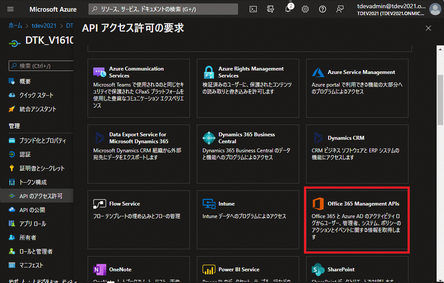Open the feedback icon
This screenshot has height=283, width=444.
[x=340, y=10]
